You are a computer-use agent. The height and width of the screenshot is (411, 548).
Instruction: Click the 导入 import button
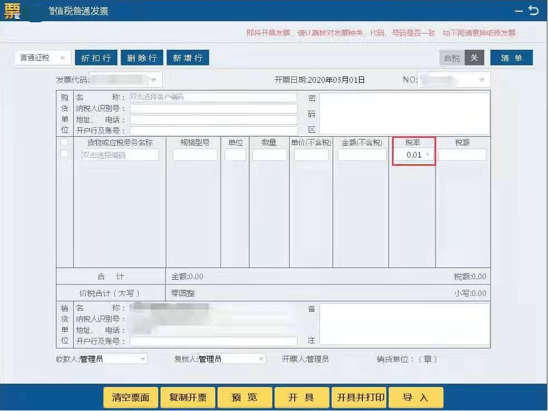415,398
